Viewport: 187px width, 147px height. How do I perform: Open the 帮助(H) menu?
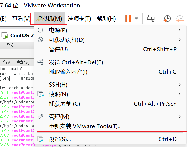point(106,19)
